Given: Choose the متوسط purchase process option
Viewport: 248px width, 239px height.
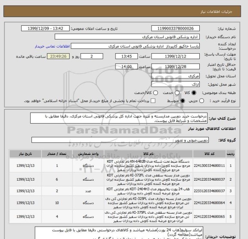Looking at the screenshot, I should click(x=183, y=101).
